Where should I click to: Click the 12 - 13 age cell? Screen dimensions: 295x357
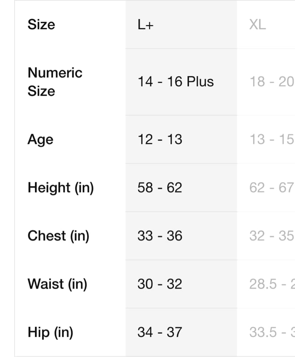(160, 140)
